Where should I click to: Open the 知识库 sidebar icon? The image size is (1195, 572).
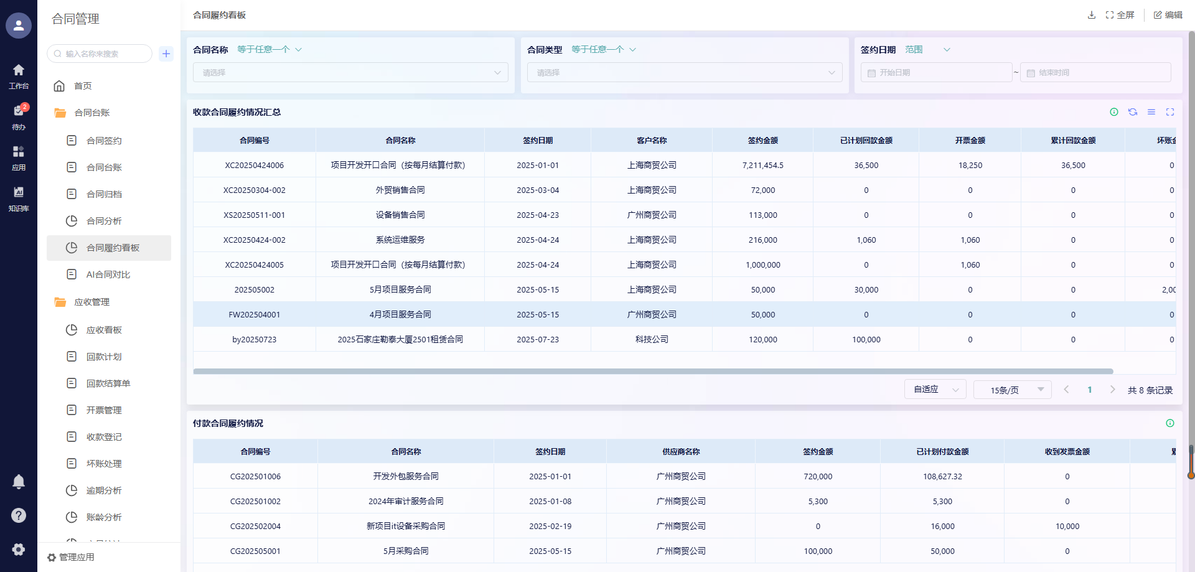pyautogui.click(x=19, y=198)
